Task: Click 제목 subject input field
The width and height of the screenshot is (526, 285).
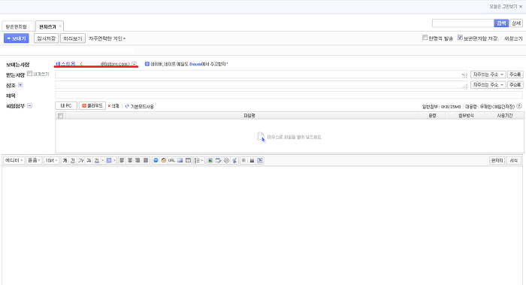Action: 289,96
